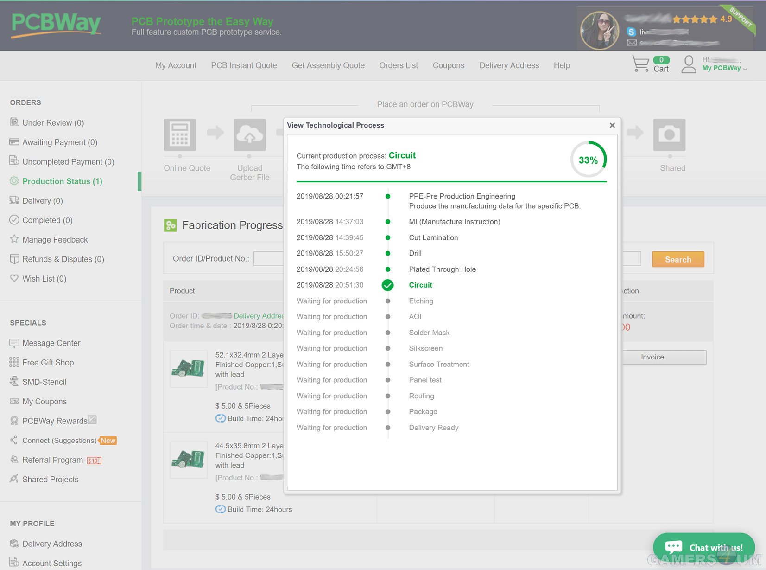Click the My Coupons ticket icon
Screen dimensions: 766x570
pyautogui.click(x=14, y=401)
